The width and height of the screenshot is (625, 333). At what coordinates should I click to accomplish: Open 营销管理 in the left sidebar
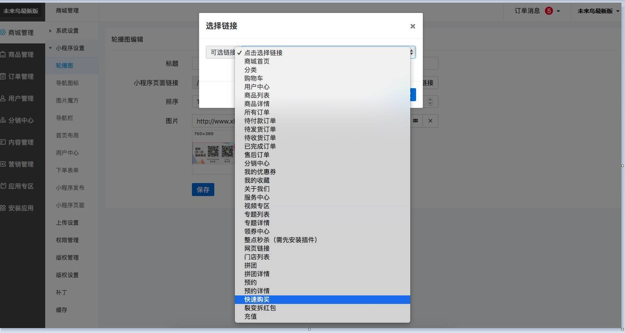point(21,164)
